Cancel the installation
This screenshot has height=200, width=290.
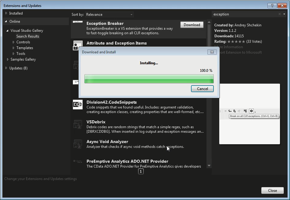coord(202,89)
